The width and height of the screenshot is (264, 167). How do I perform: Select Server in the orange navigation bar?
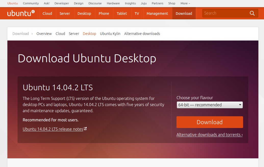65,14
